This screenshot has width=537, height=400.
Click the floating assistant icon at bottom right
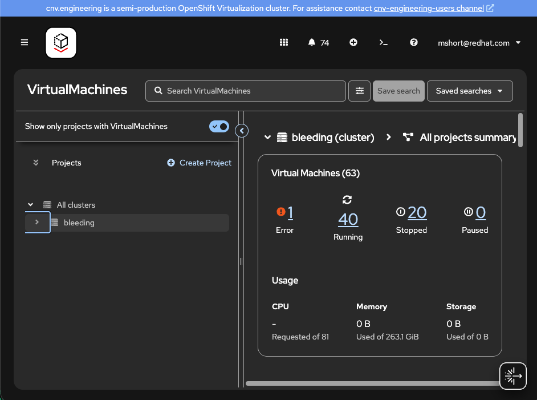tap(512, 375)
